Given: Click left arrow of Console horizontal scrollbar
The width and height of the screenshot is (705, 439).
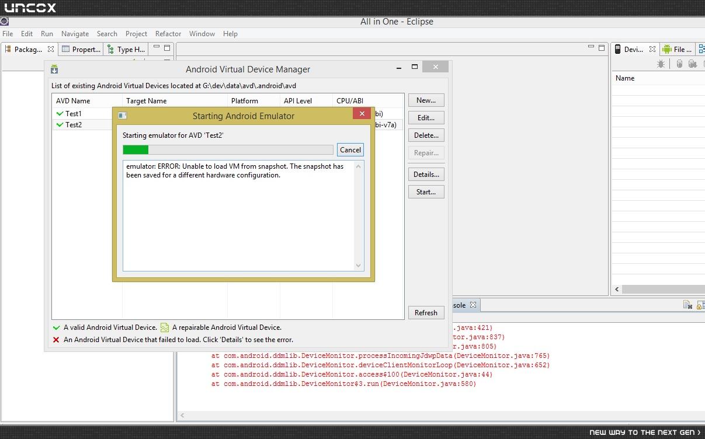Looking at the screenshot, I should (182, 416).
